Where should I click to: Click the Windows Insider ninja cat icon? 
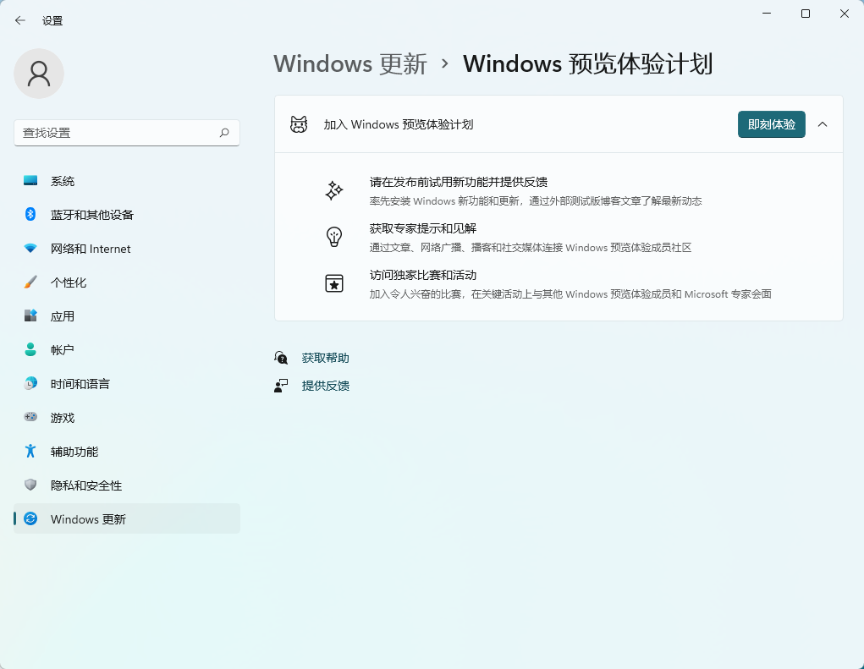click(x=298, y=124)
